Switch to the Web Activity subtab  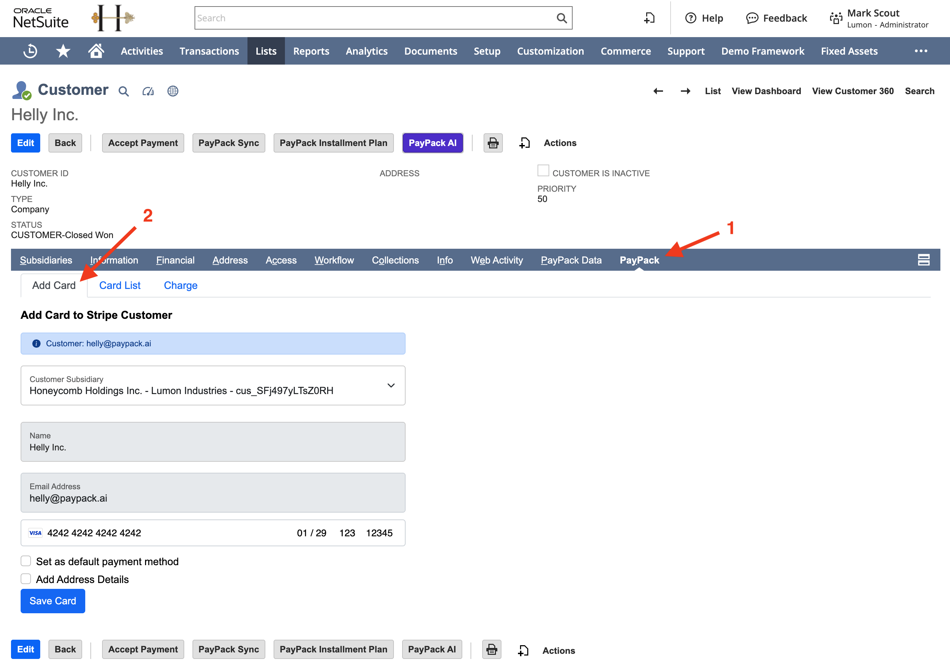pos(496,260)
